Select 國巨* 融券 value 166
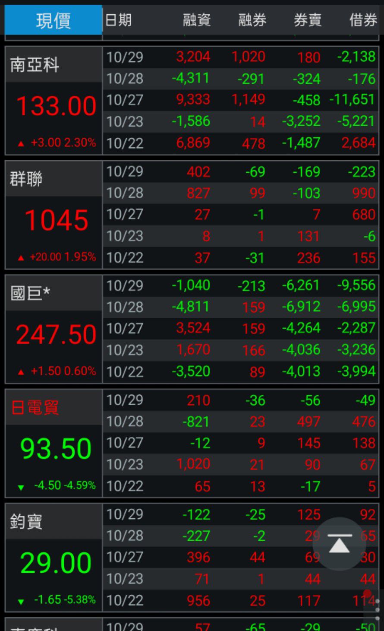Viewport: 384px width, 631px height. 254,350
